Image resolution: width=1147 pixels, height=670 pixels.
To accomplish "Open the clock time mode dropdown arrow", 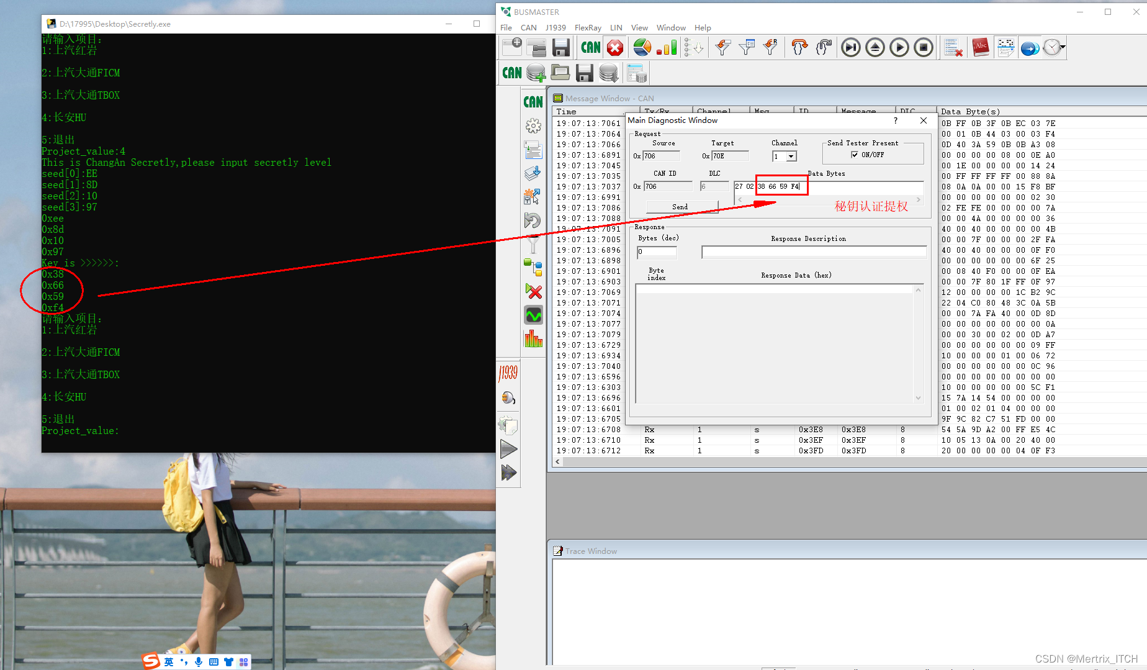I will coord(1063,48).
